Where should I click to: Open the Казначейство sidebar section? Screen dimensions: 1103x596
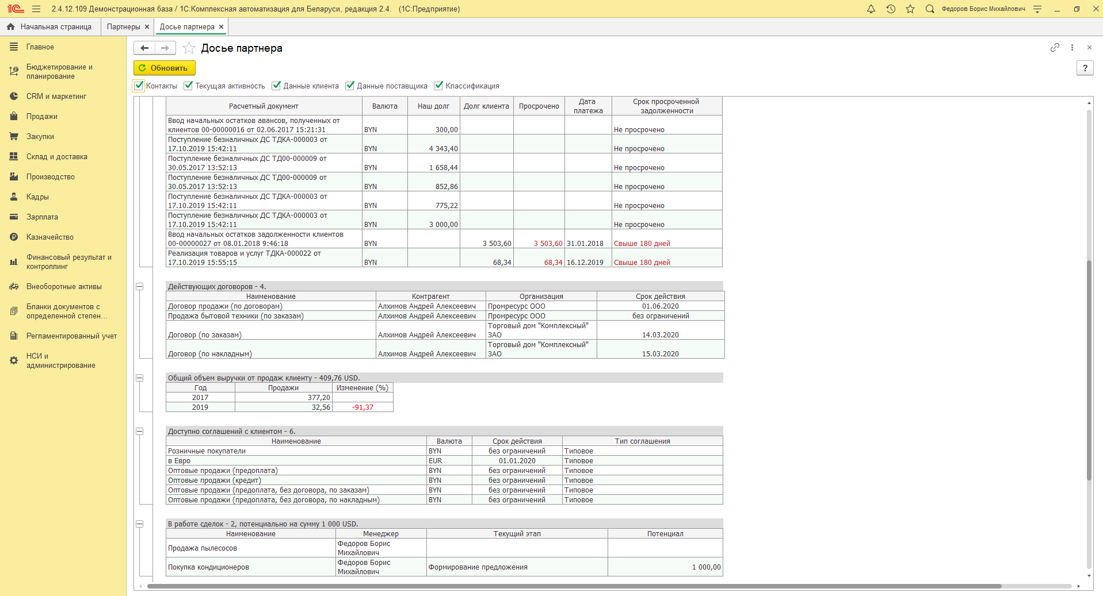tap(50, 237)
